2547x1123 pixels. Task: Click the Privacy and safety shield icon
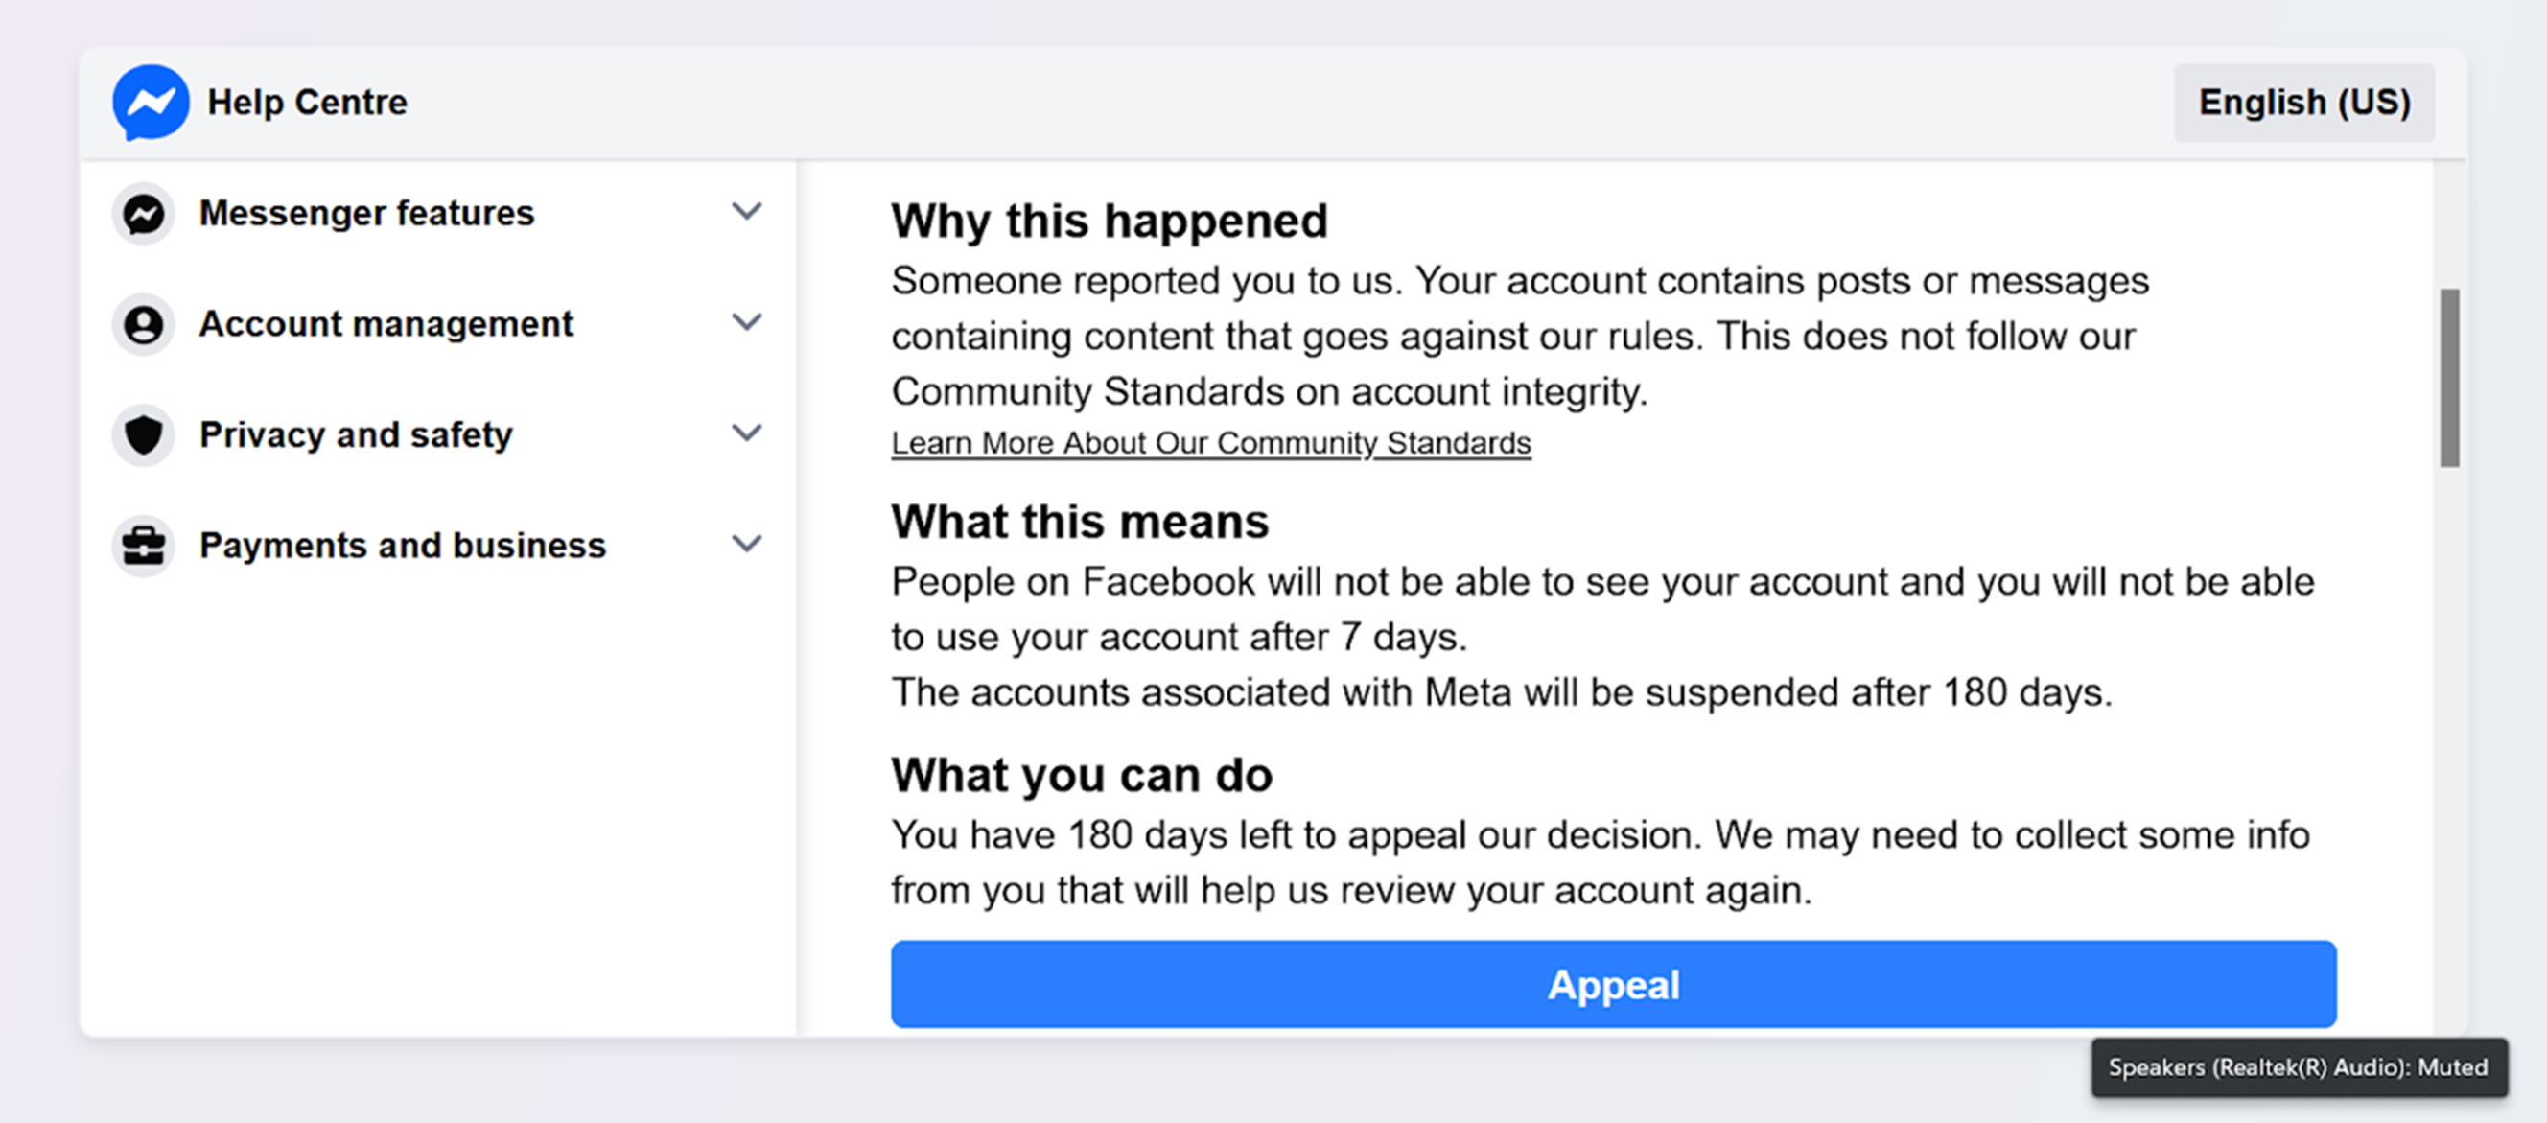(144, 435)
